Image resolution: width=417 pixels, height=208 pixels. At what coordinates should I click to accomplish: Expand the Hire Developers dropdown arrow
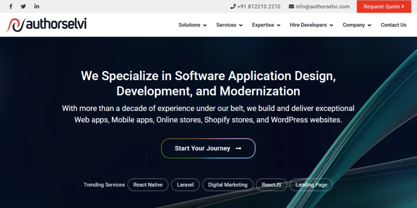pyautogui.click(x=331, y=25)
